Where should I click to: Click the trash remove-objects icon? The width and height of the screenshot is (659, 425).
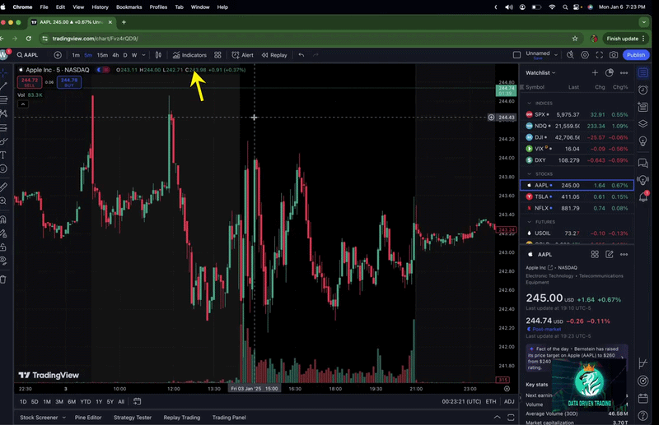pos(3,279)
